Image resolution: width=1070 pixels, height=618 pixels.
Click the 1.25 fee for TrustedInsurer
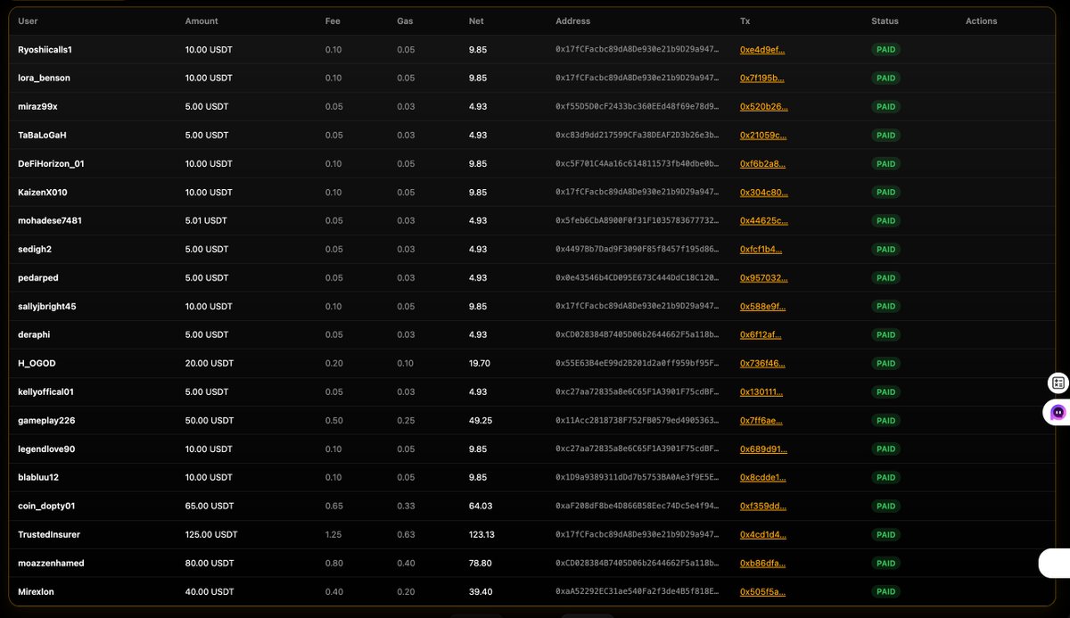click(x=333, y=535)
